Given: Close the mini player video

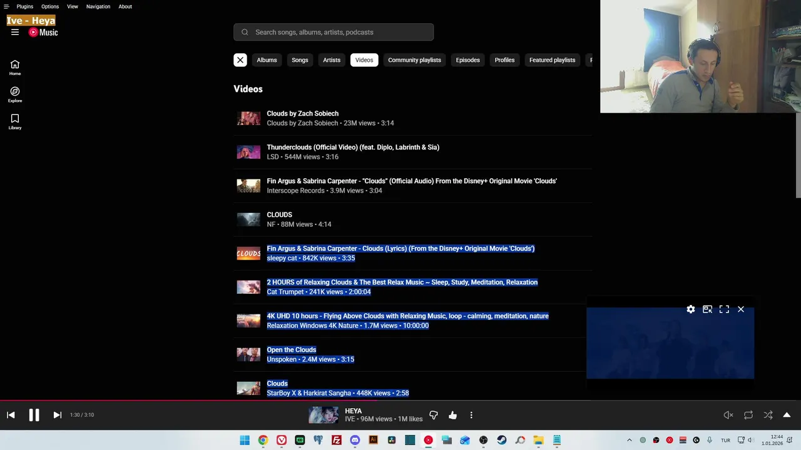Looking at the screenshot, I should [x=741, y=309].
